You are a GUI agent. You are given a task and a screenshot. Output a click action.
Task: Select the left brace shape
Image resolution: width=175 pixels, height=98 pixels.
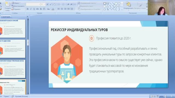(116, 9)
